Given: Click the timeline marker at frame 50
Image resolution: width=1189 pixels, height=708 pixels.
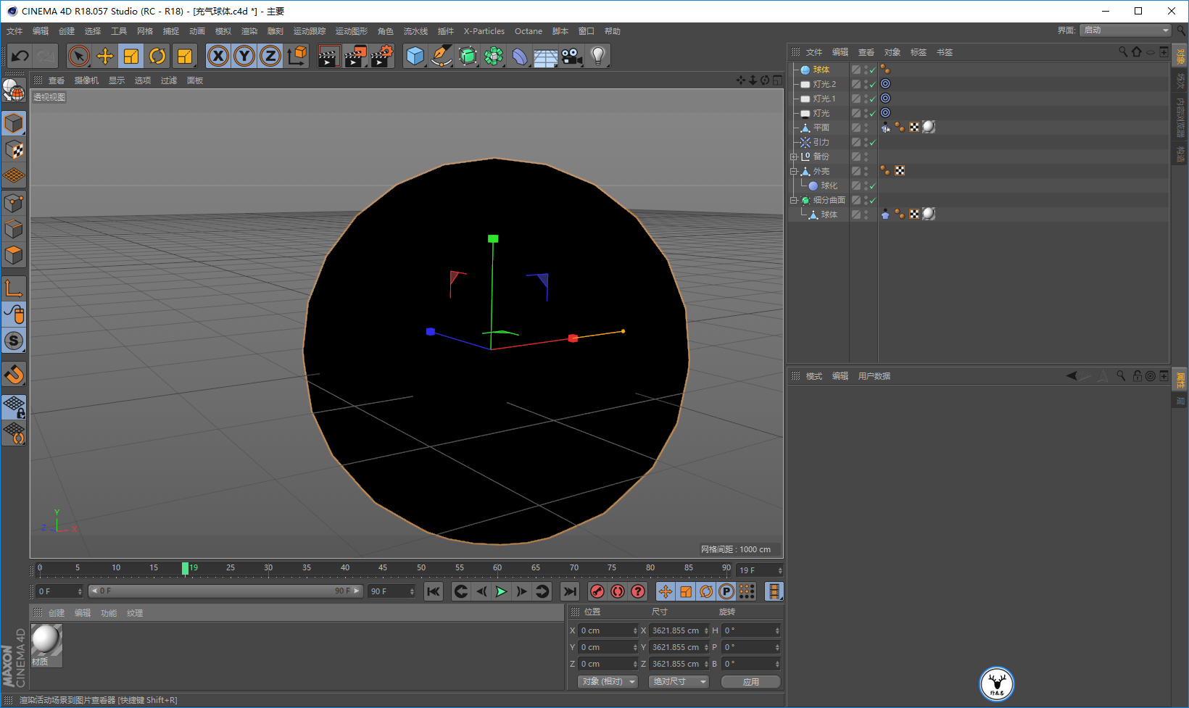Looking at the screenshot, I should point(421,569).
